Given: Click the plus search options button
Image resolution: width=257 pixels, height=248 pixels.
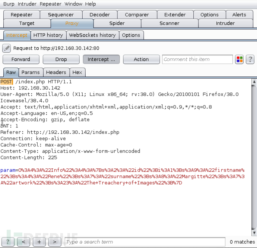Looking at the screenshot, I should tap(39, 242).
